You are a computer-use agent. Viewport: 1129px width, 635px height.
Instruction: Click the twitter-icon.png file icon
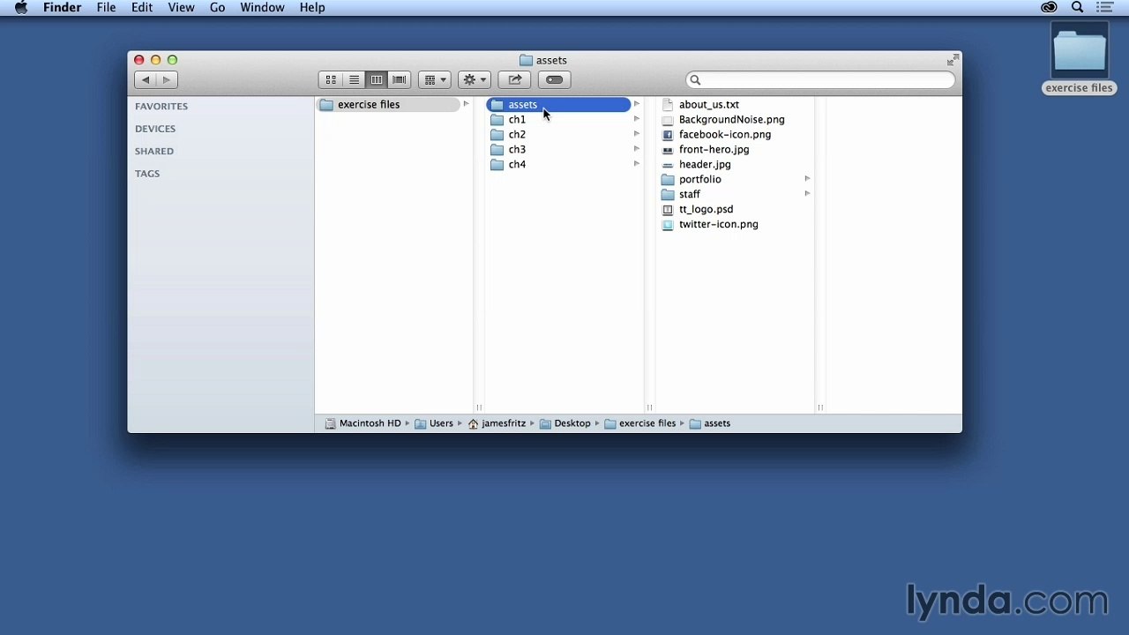(x=668, y=225)
